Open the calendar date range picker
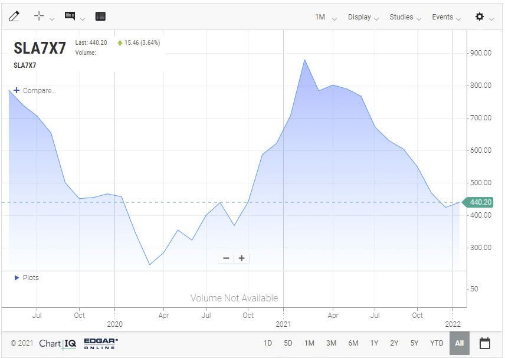The image size is (505, 358). click(485, 343)
